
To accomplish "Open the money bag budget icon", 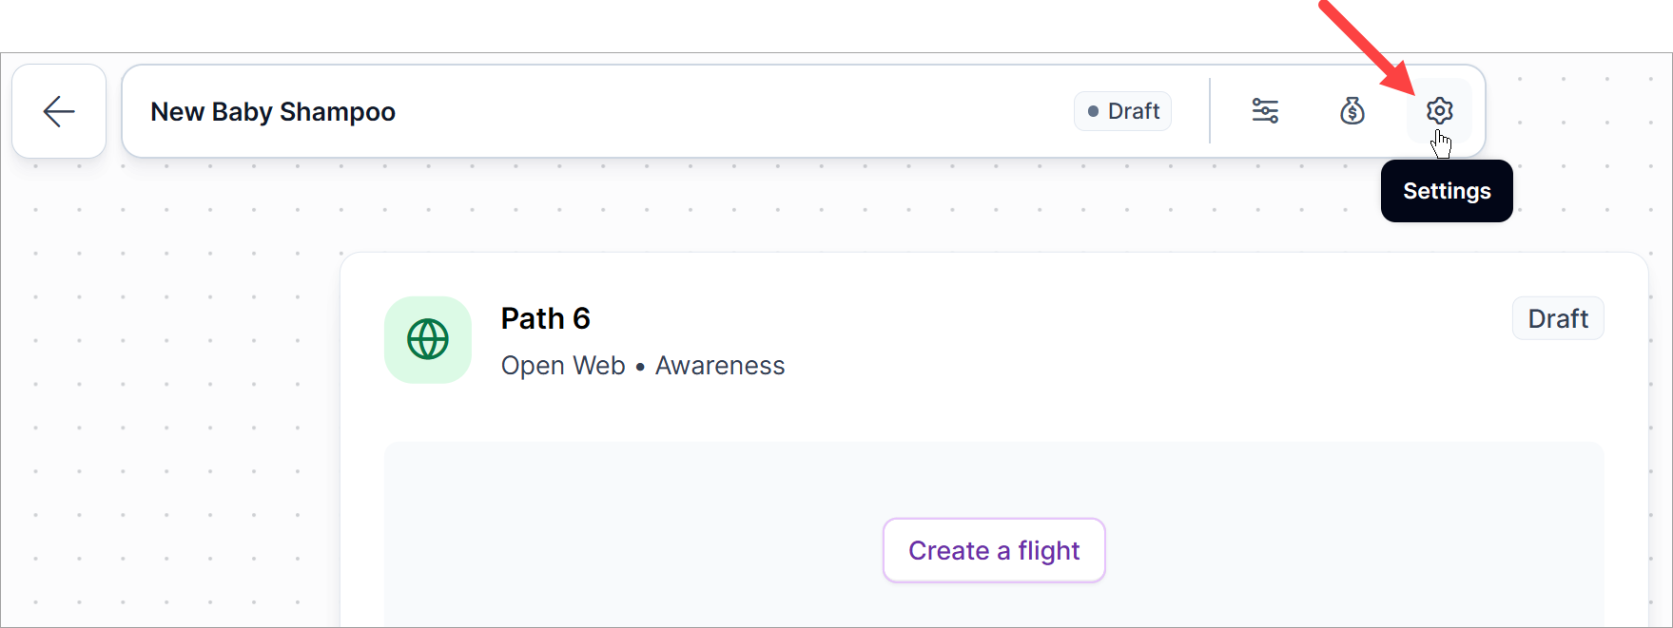I will (x=1352, y=111).
